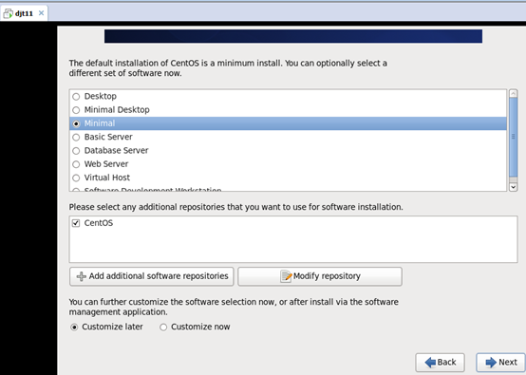Toggle the CentOS repository checkbox
Screen dimensions: 526x375
76,223
